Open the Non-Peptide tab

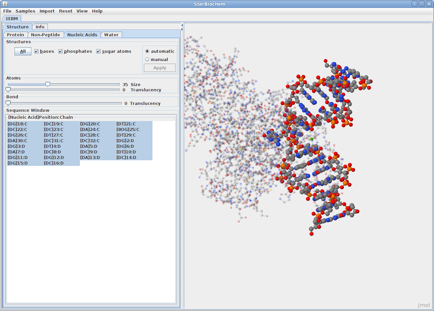tap(46, 35)
